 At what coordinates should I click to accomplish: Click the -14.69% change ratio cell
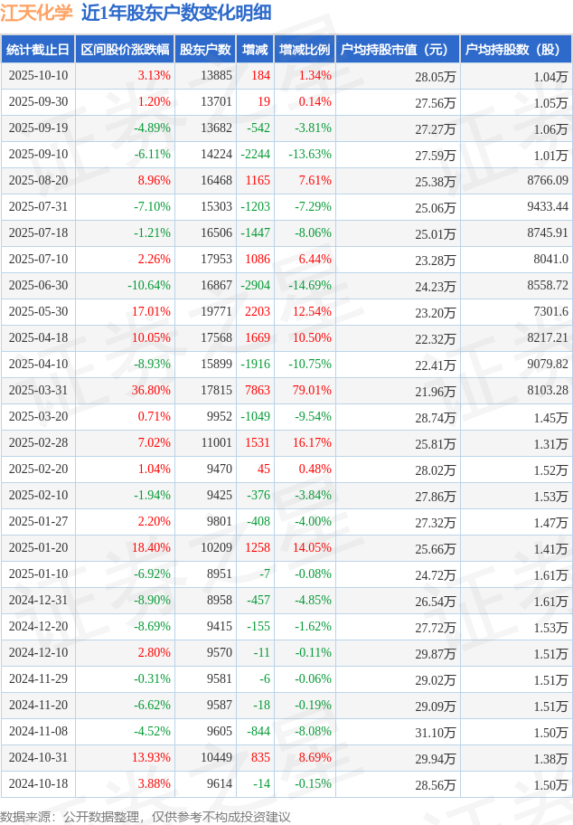(x=310, y=286)
